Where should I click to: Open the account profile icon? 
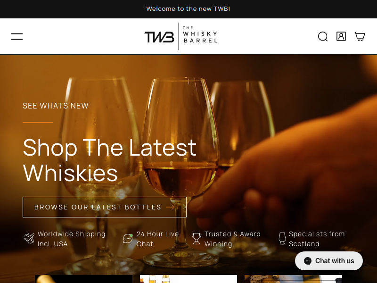[341, 36]
